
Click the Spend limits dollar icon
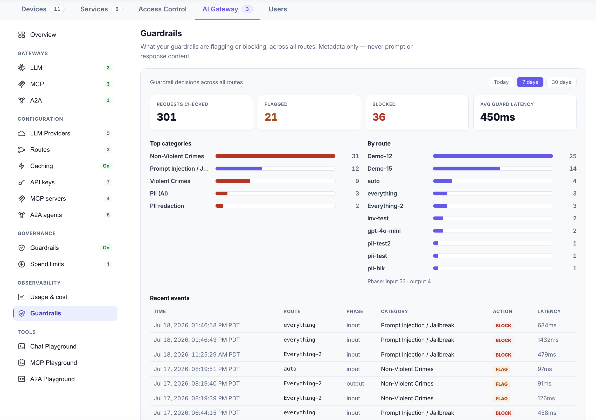tap(22, 264)
